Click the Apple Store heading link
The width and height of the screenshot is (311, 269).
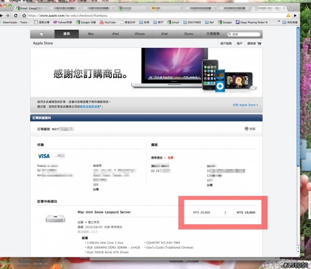tap(43, 43)
